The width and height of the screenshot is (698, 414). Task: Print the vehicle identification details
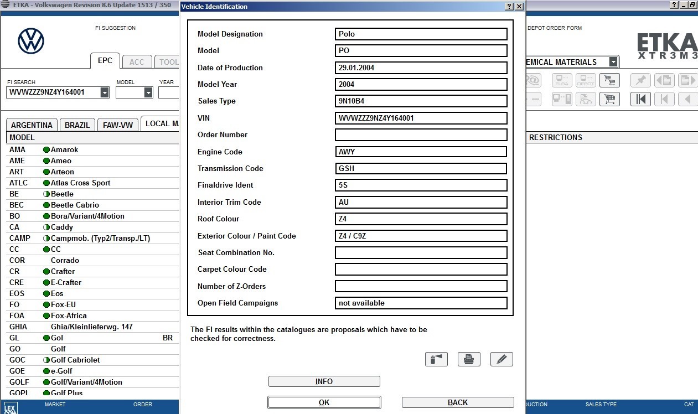tap(469, 359)
